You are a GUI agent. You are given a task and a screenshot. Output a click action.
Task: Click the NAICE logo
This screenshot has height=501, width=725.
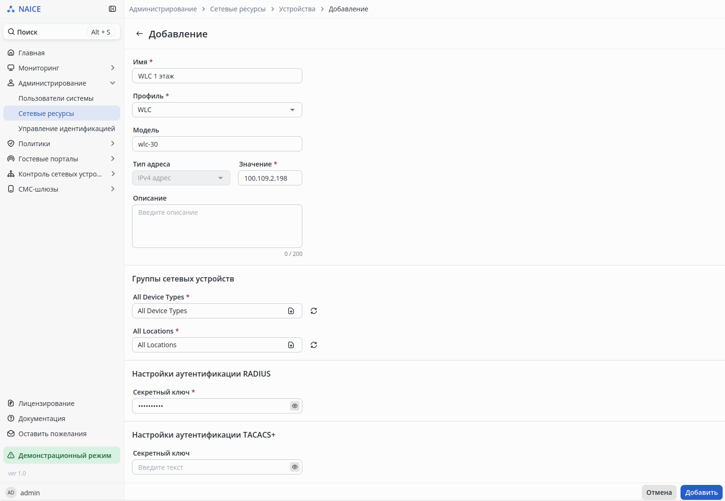tap(24, 9)
